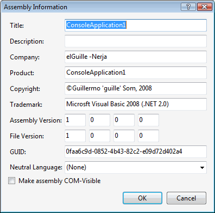
Task: Click the Title input field
Action: click(x=136, y=25)
